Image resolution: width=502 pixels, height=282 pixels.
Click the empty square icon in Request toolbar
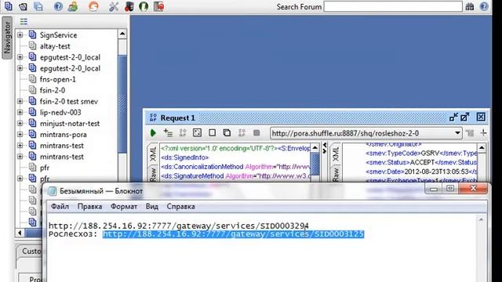[x=212, y=132]
